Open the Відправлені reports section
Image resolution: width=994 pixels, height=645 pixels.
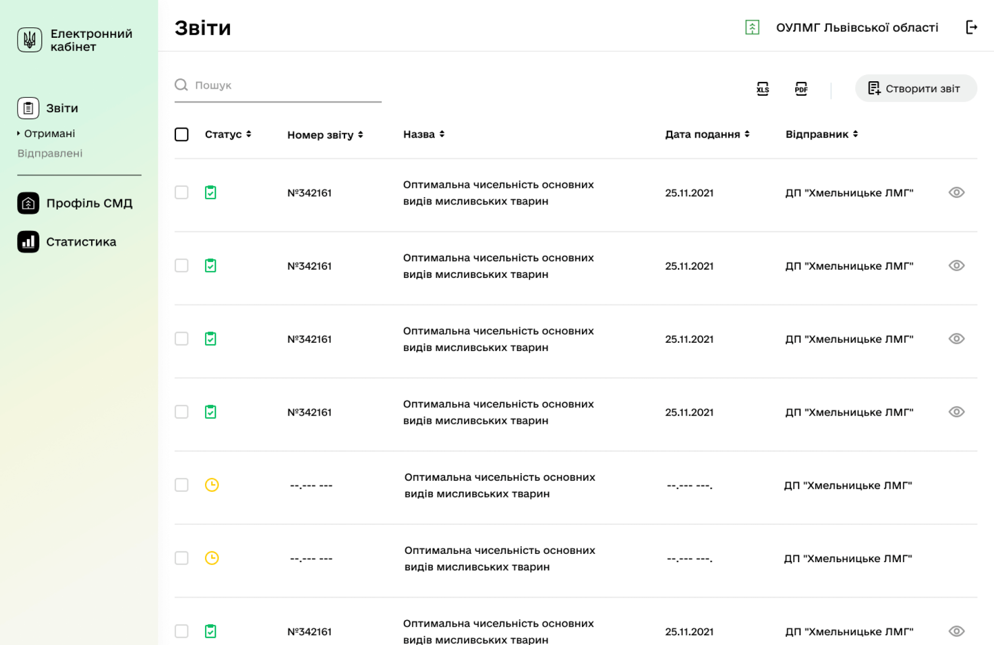pyautogui.click(x=50, y=153)
